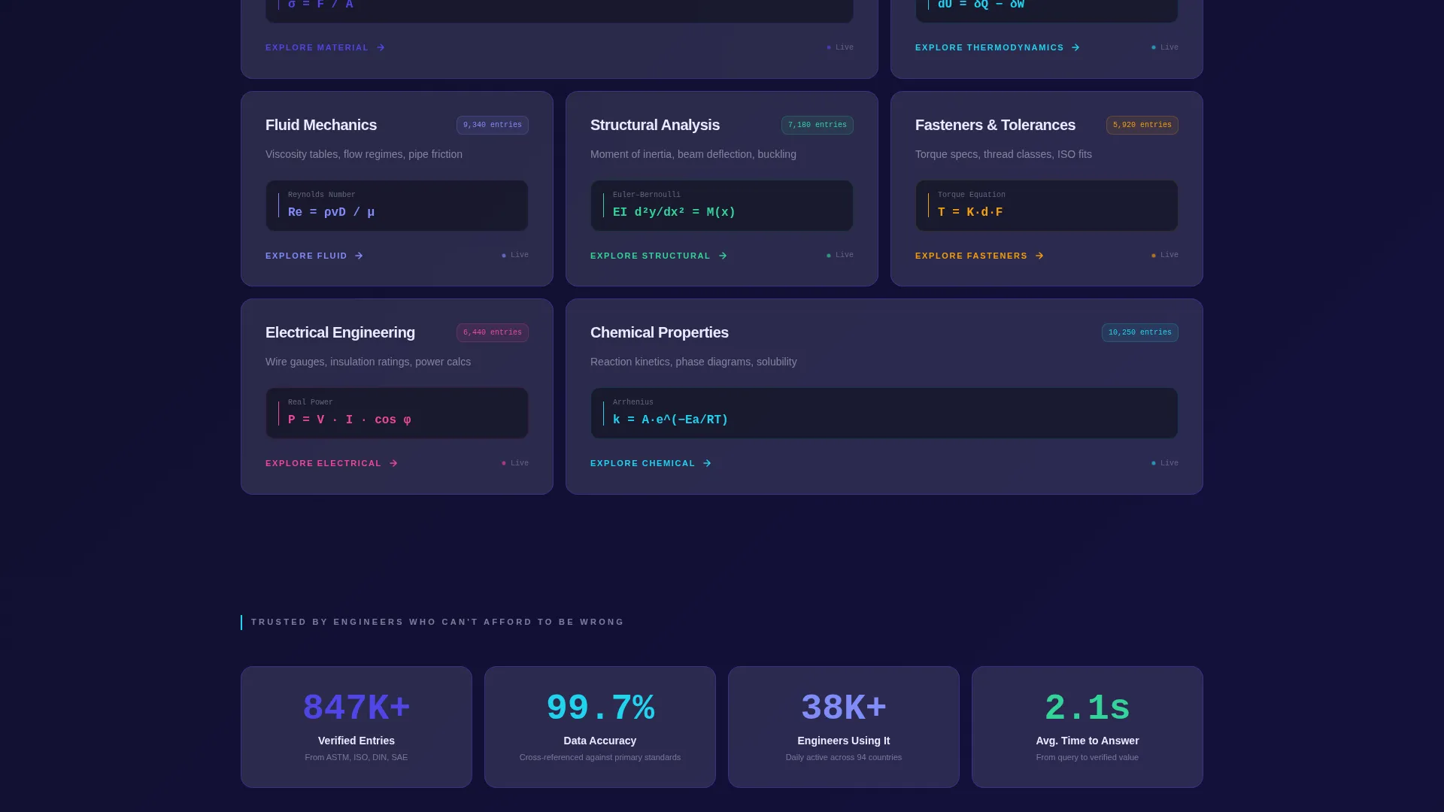Click the Live status in Chemical Properties card

1165,463
